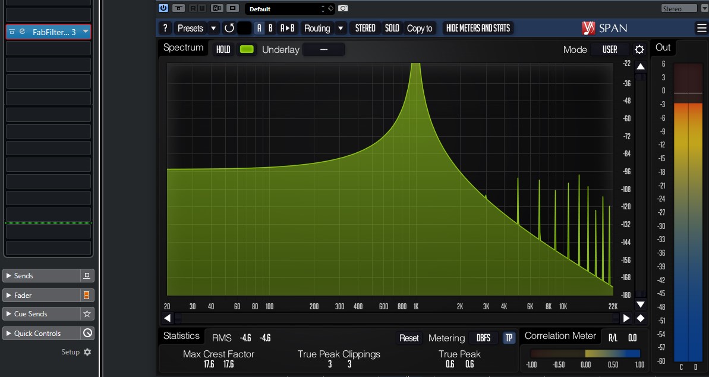Viewport: 709px width, 377px height.
Task: Click the Statistics label
Action: click(181, 336)
